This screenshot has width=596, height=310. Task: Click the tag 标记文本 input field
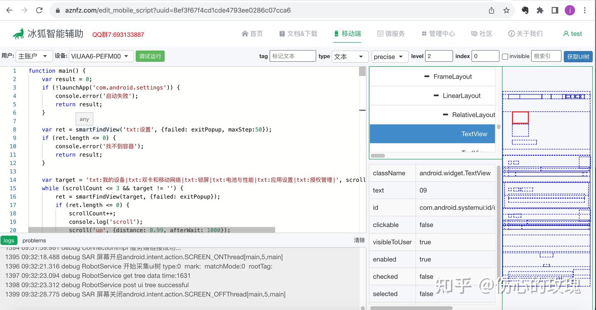[x=293, y=56]
